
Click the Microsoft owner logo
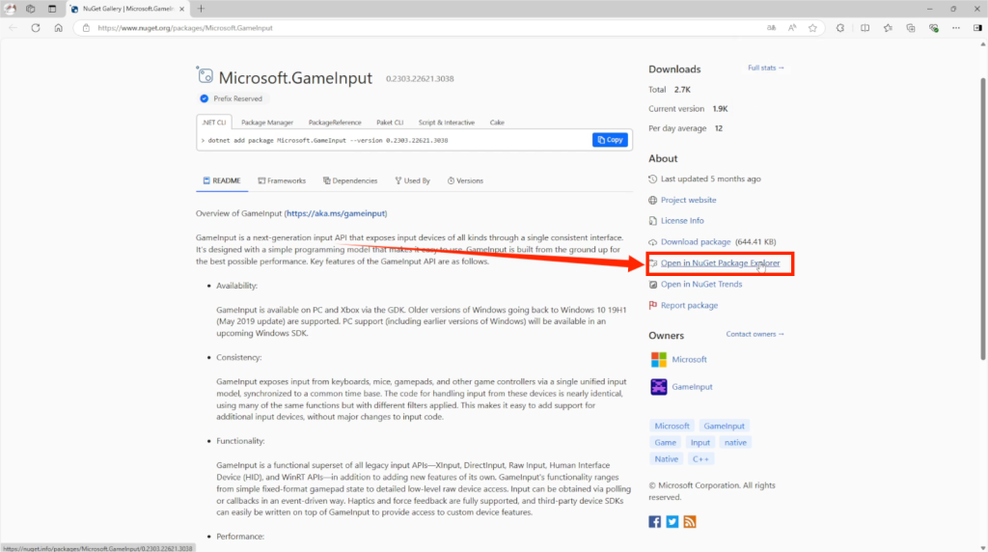(658, 359)
